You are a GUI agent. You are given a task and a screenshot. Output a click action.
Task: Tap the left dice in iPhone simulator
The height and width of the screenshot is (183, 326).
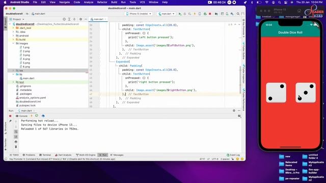coord(276,93)
